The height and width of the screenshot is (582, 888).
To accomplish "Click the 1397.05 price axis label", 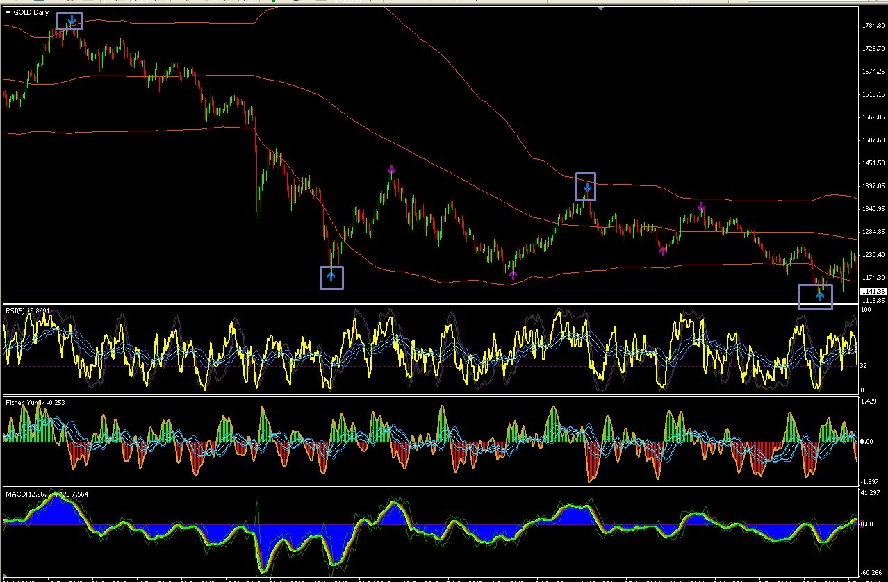I will click(872, 186).
